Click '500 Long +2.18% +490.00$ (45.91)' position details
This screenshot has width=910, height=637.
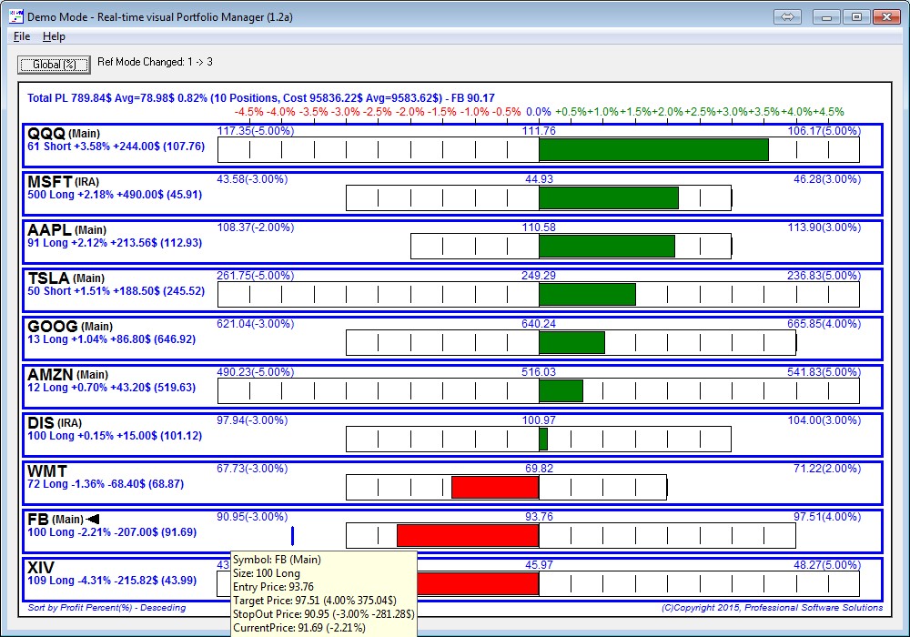pyautogui.click(x=115, y=195)
